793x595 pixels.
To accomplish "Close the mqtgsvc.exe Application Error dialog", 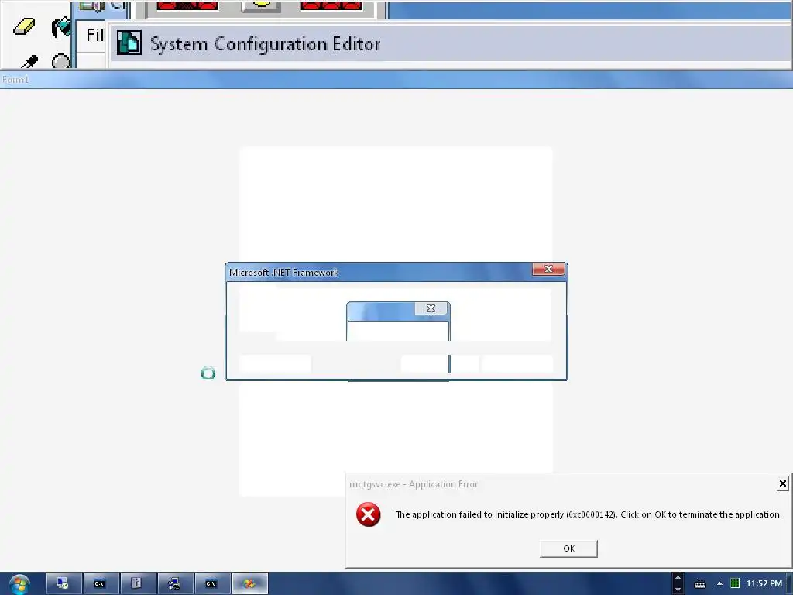I will click(782, 483).
